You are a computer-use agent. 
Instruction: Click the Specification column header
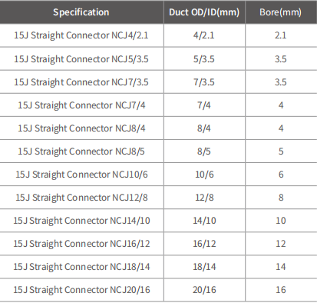pyautogui.click(x=81, y=12)
